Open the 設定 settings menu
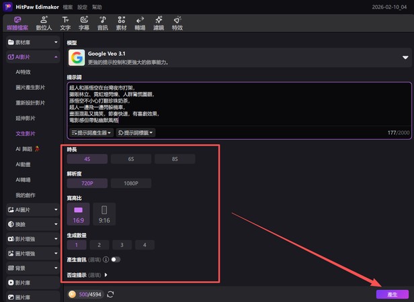This screenshot has height=302, width=414. [83, 7]
